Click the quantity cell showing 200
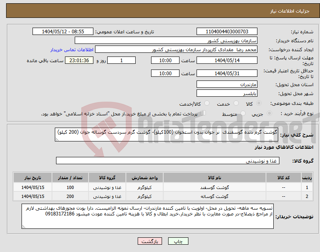 pos(70,196)
